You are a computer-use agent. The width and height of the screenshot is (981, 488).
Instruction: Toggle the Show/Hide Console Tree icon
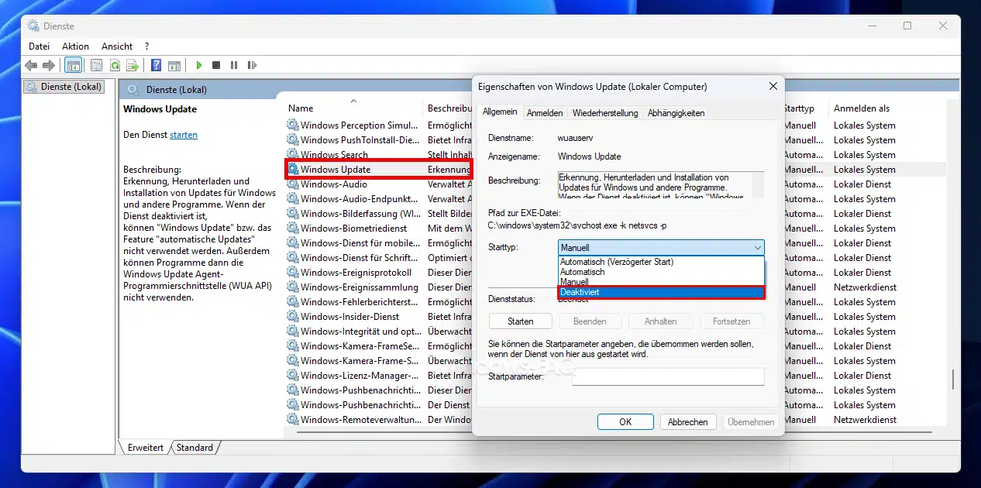point(74,66)
